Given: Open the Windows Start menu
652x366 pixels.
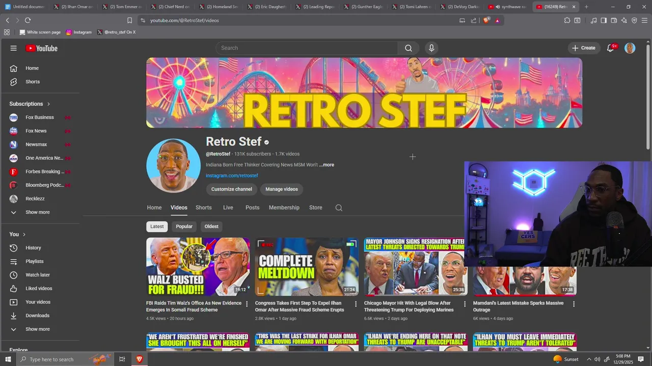Looking at the screenshot, I should (8, 359).
